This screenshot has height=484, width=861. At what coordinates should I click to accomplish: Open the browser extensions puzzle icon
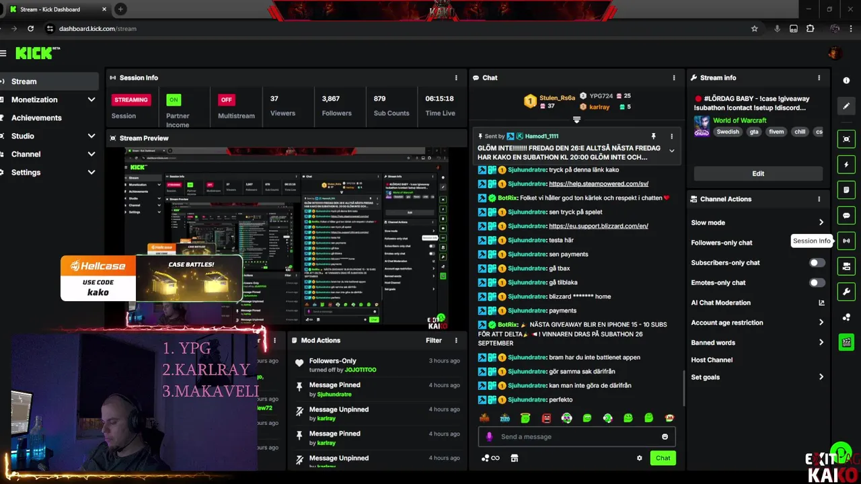[810, 29]
